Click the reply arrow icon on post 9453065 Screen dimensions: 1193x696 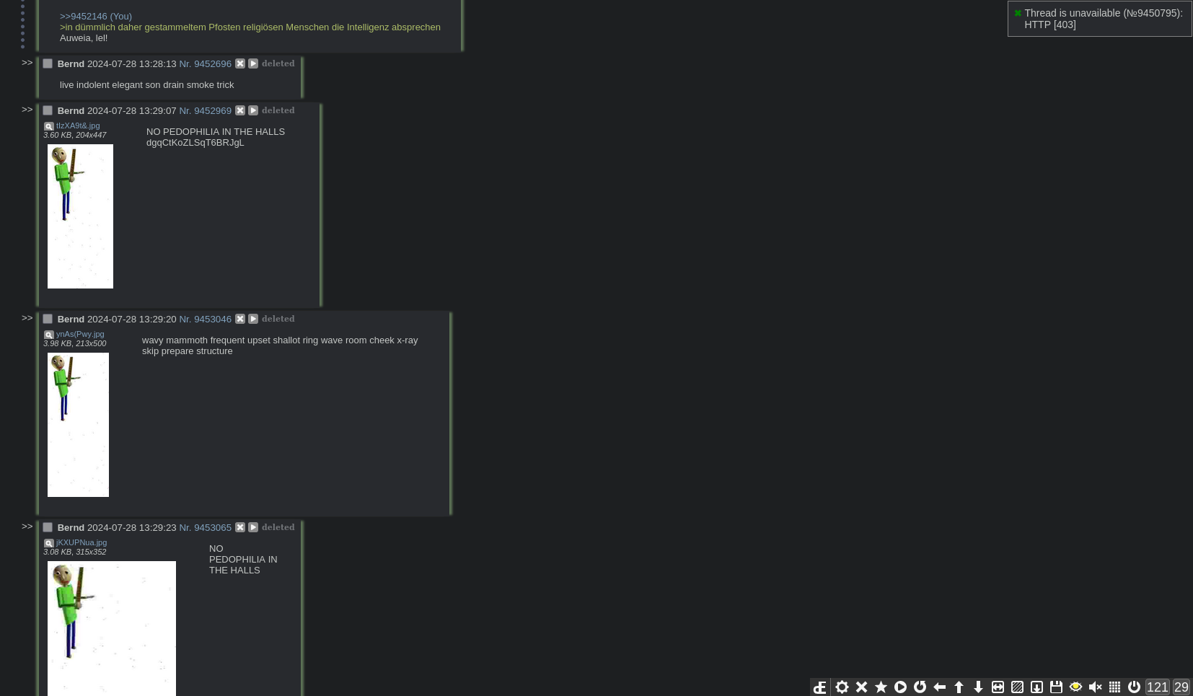pyautogui.click(x=253, y=527)
